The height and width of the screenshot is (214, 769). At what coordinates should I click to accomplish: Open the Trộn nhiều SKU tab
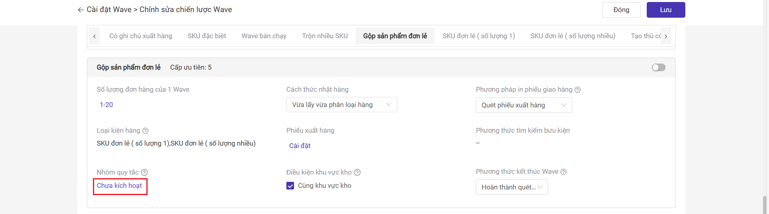pyautogui.click(x=325, y=36)
